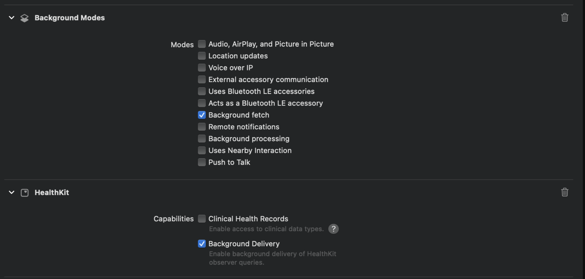Delete the Background Modes capability with trash icon
Viewport: 585px width, 279px height.
click(x=565, y=18)
